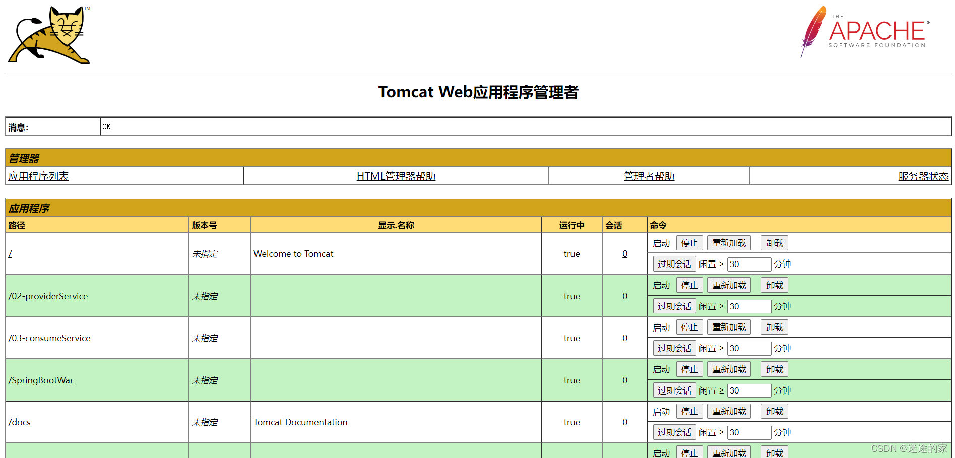Click 停止 for /03-consumeService

coord(689,327)
